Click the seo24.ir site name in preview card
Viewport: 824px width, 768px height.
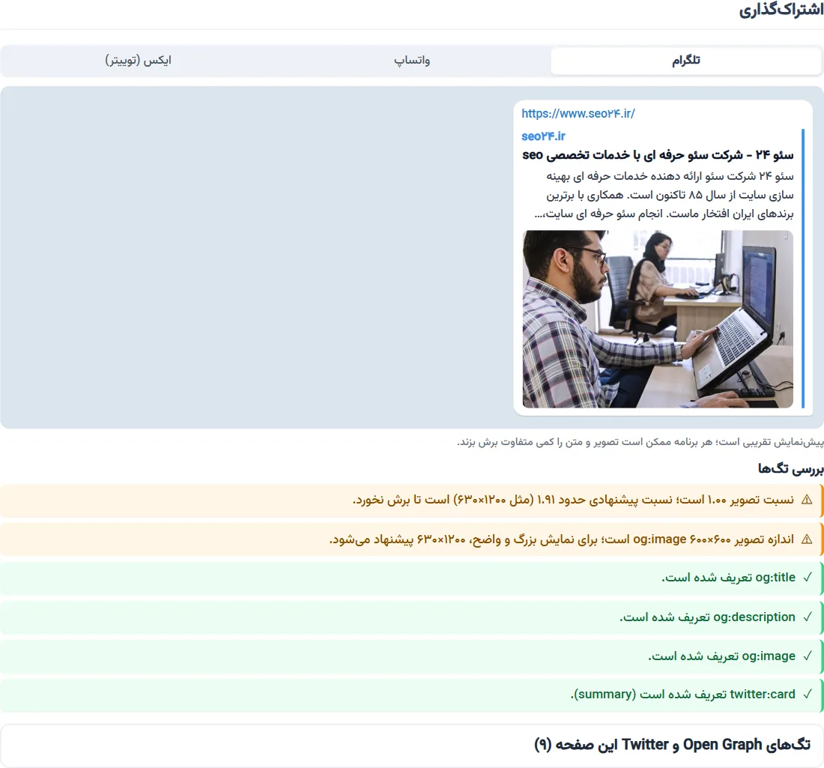coord(543,136)
